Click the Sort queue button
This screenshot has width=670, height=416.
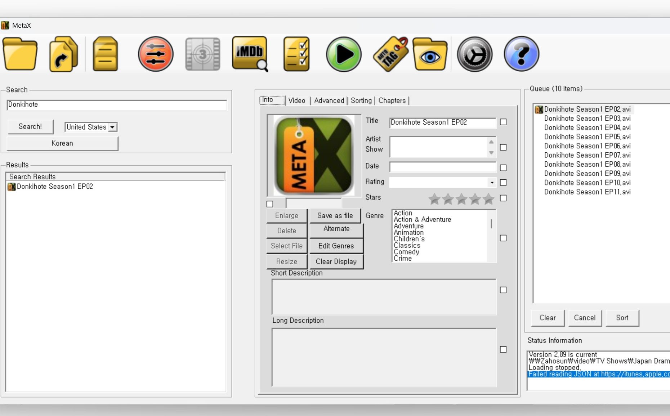click(622, 318)
